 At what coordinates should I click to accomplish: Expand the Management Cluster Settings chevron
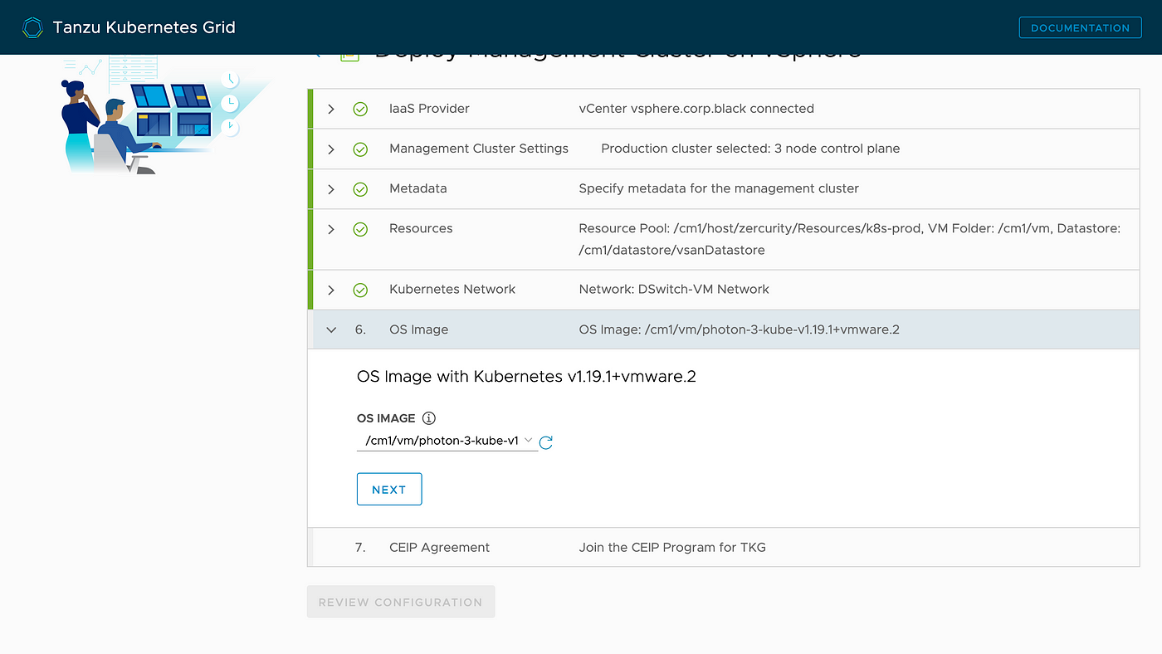331,149
